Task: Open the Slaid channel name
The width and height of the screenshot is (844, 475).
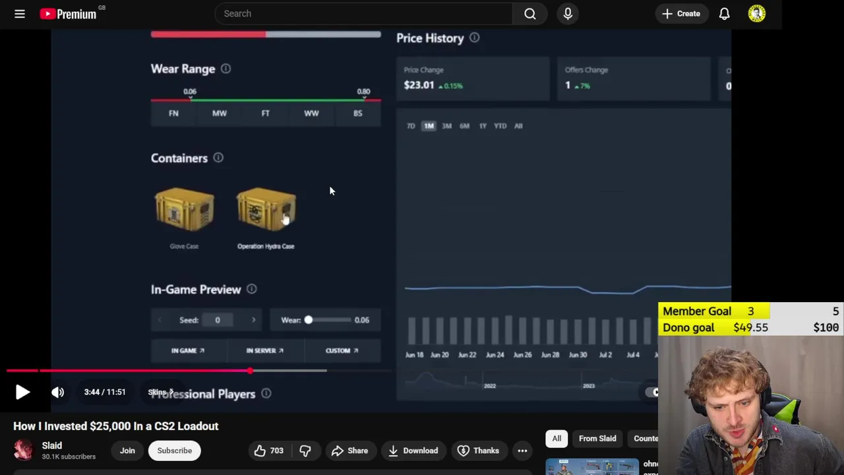Action: [x=52, y=445]
